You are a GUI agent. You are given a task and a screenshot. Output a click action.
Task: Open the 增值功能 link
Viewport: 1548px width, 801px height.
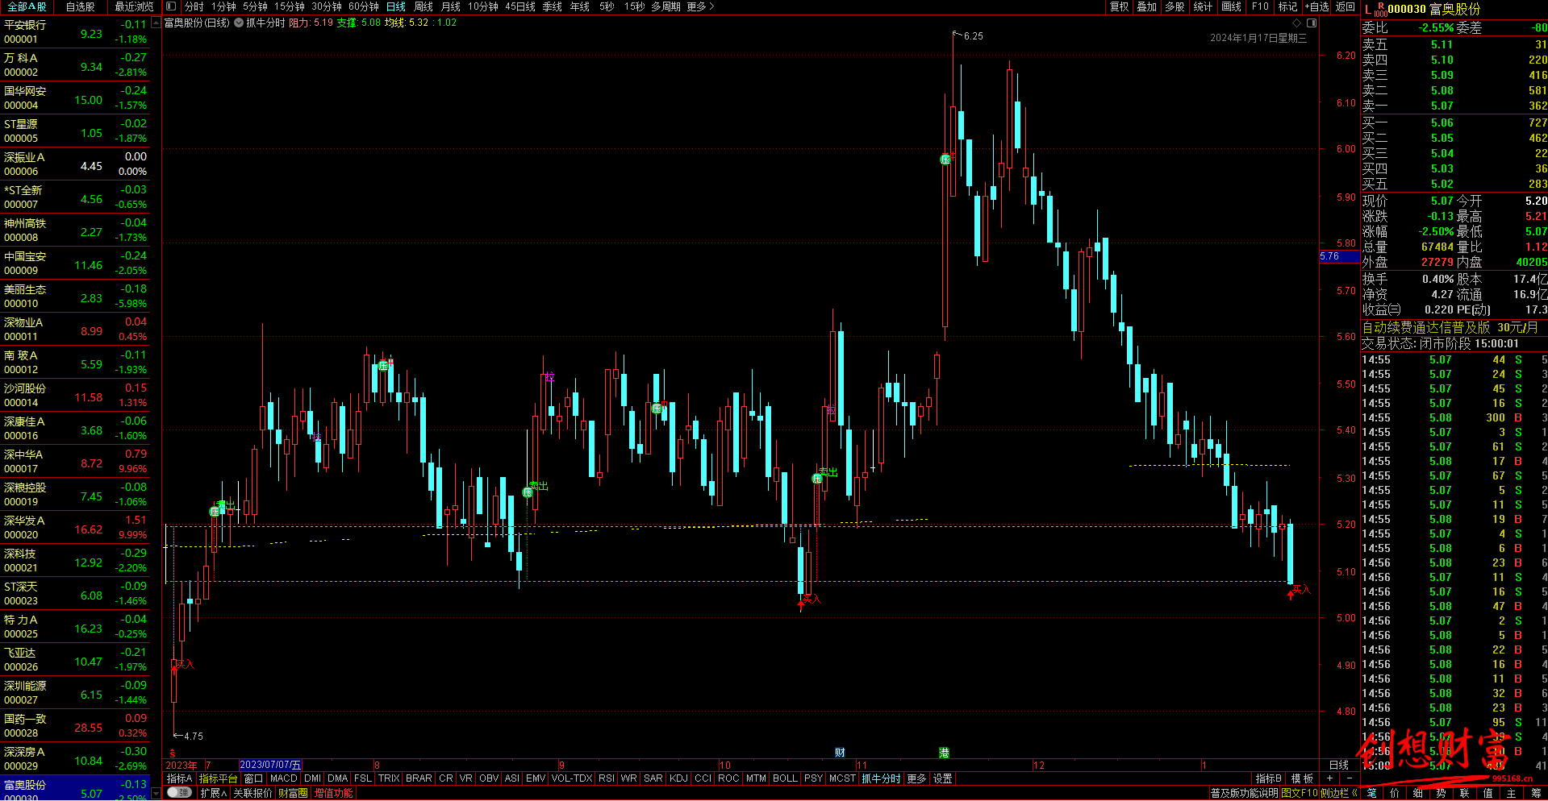(x=333, y=793)
